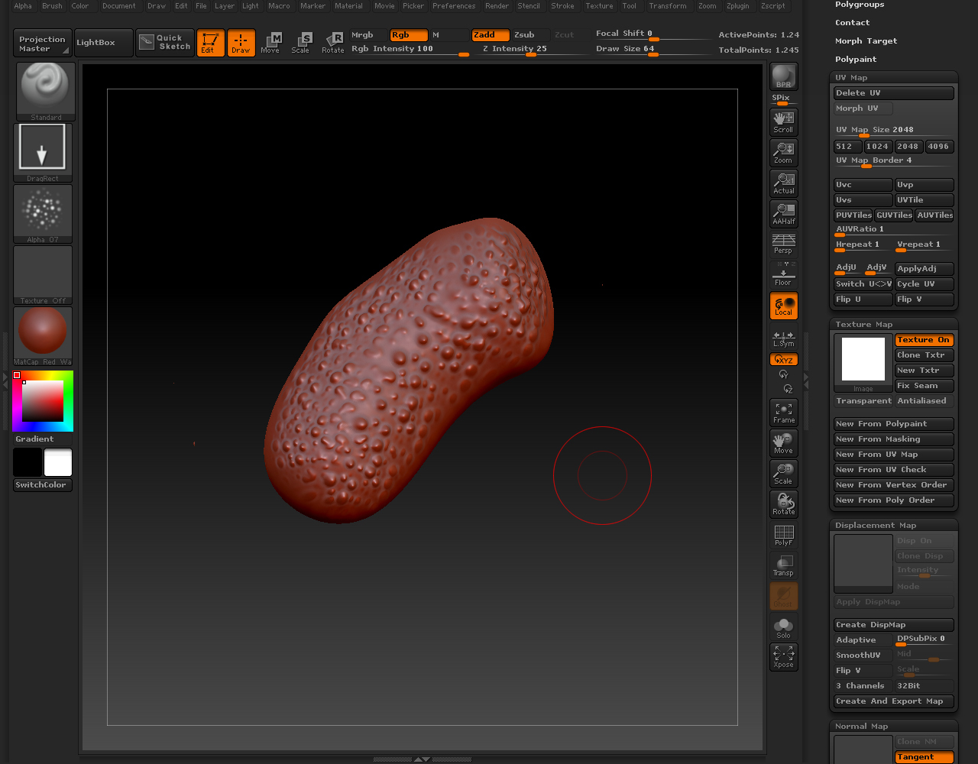
Task: Toggle the Zadd sculpt mode
Action: pos(490,35)
